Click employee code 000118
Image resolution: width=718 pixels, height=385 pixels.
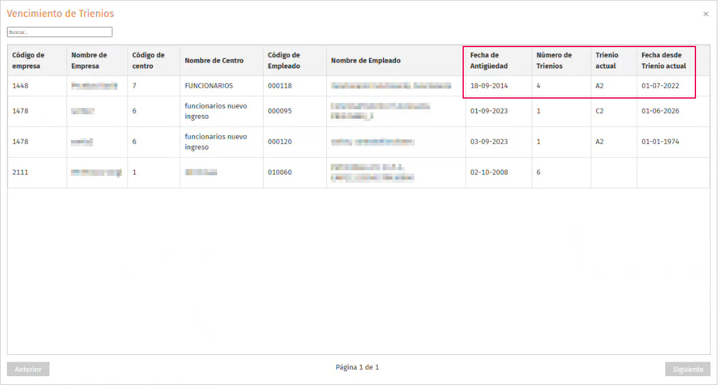click(279, 85)
